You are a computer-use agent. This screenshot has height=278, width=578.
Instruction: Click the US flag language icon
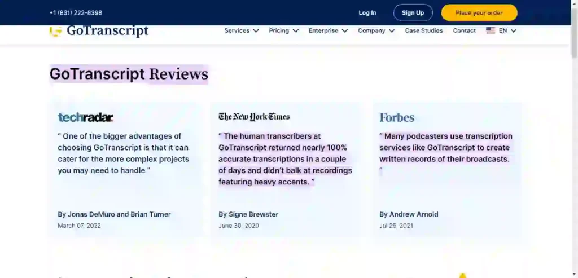tap(491, 30)
